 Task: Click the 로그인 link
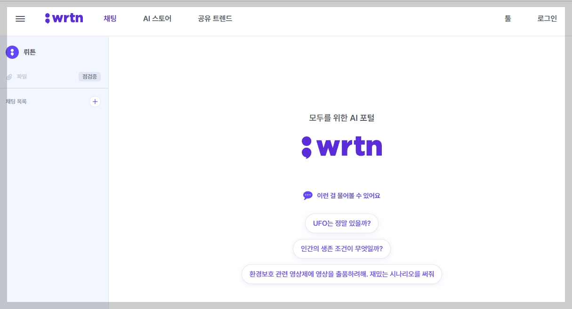546,18
